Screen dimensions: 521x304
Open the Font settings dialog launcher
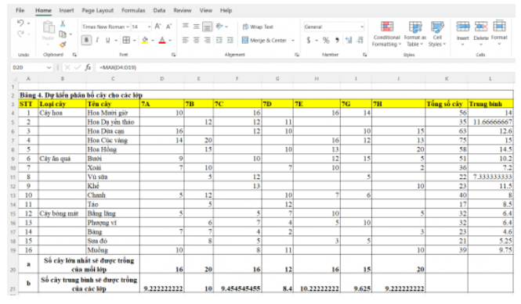(173, 55)
